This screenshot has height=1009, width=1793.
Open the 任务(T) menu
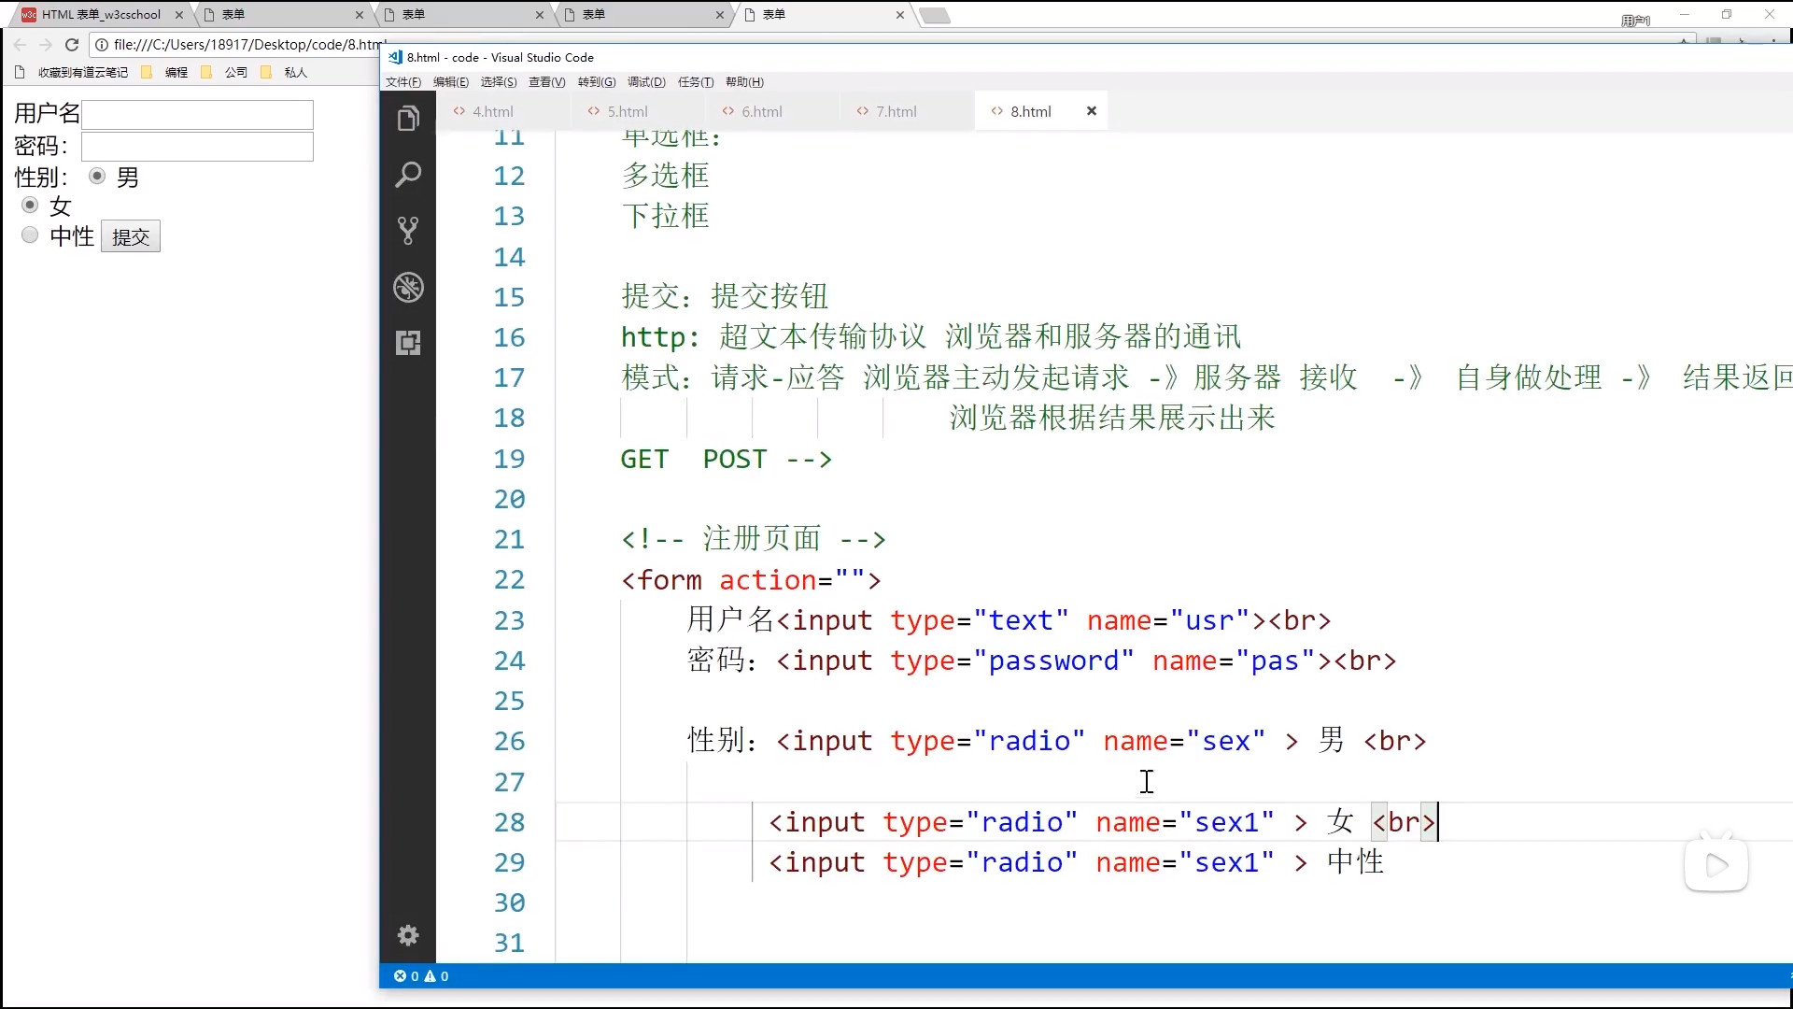tap(696, 82)
